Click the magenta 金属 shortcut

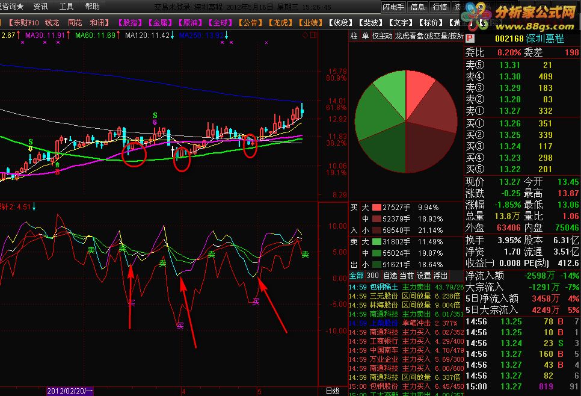click(160, 23)
